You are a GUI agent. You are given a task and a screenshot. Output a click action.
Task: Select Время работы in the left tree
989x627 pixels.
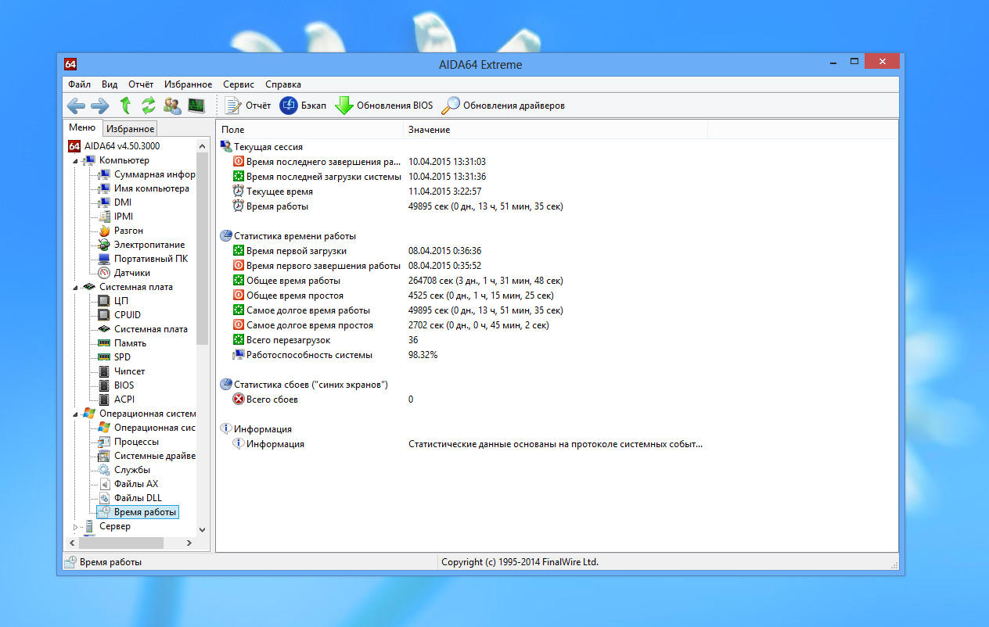point(138,512)
